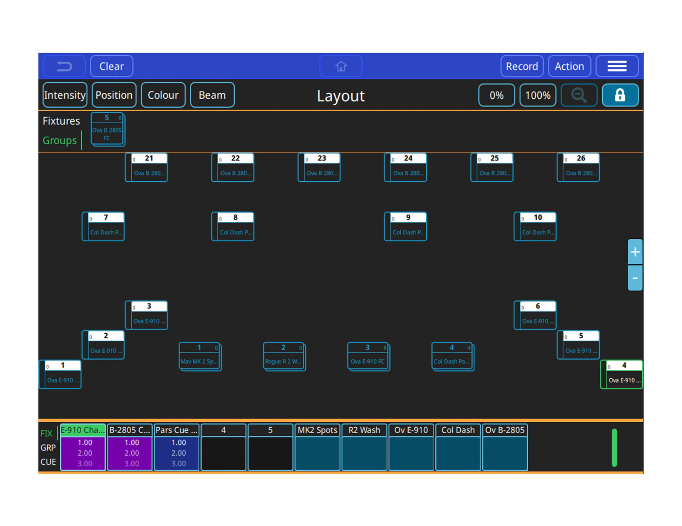Select highlighted fixture 4 Ova E-910
The width and height of the screenshot is (682, 526).
click(x=621, y=374)
